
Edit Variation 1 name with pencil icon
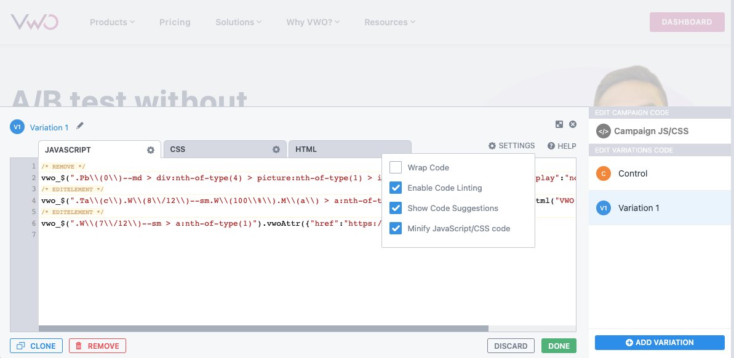coord(80,125)
